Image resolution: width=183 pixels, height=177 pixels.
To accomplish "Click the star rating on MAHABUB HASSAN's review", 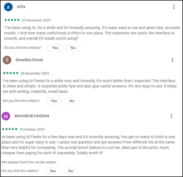I will pyautogui.click(x=10, y=129).
